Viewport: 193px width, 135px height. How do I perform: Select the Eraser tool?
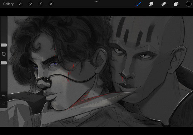[164, 4]
